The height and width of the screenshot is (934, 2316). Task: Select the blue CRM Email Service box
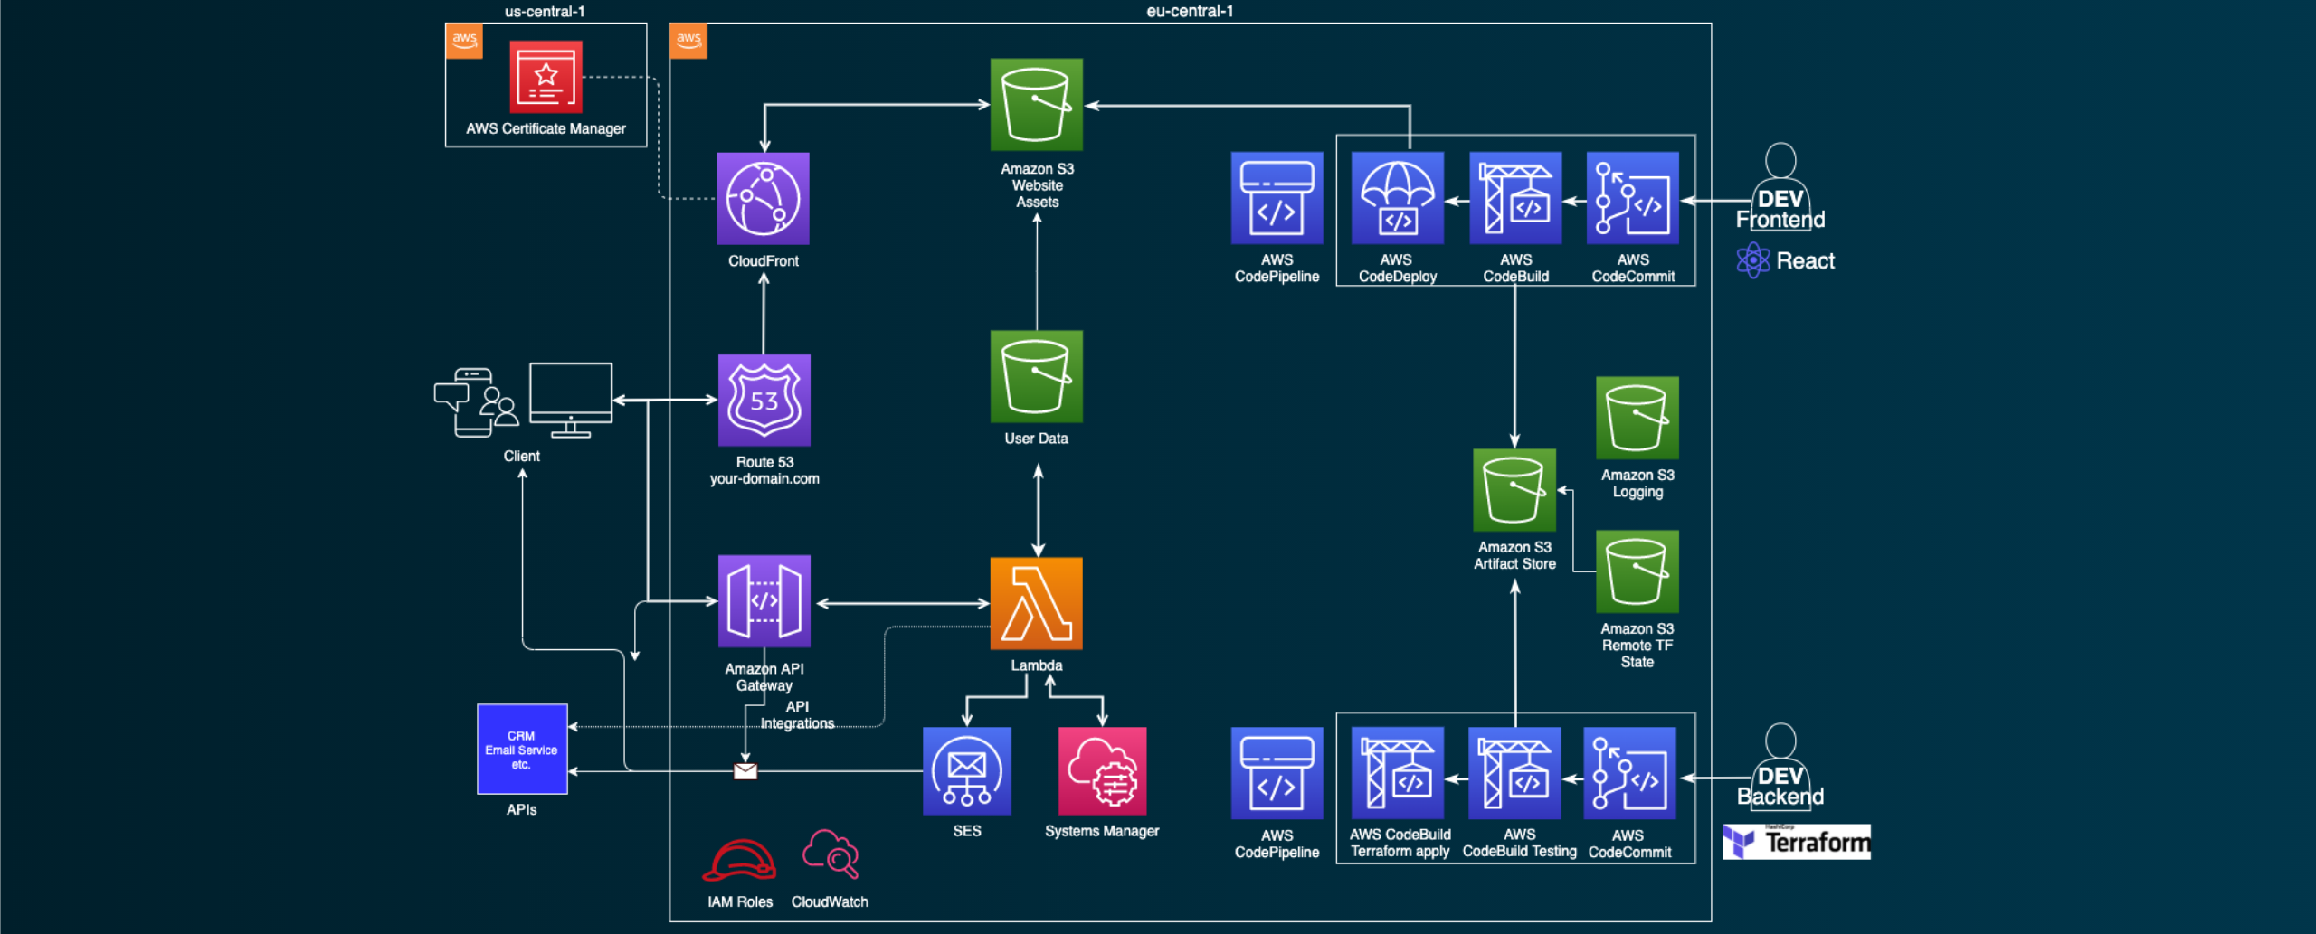click(x=522, y=750)
